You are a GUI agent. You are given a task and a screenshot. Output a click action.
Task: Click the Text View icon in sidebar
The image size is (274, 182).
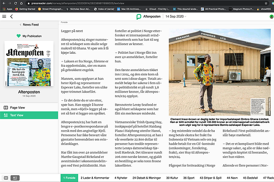(x=6, y=115)
